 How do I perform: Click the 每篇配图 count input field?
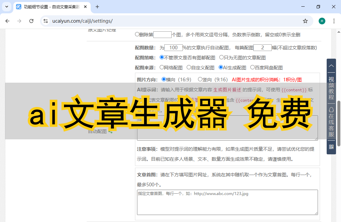[x=262, y=48]
